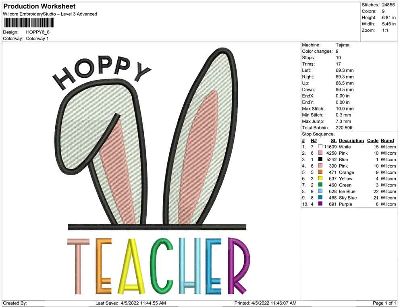Click the Orange description text

pos(346,172)
